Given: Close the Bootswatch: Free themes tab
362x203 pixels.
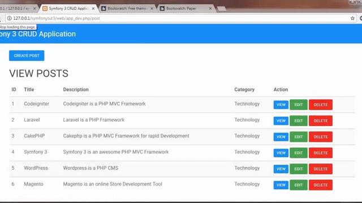Looking at the screenshot, I should [152, 8].
